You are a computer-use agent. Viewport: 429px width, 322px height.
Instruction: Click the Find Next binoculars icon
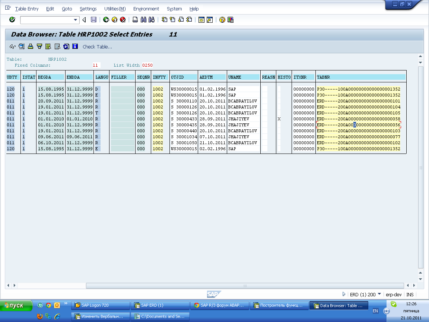click(152, 20)
